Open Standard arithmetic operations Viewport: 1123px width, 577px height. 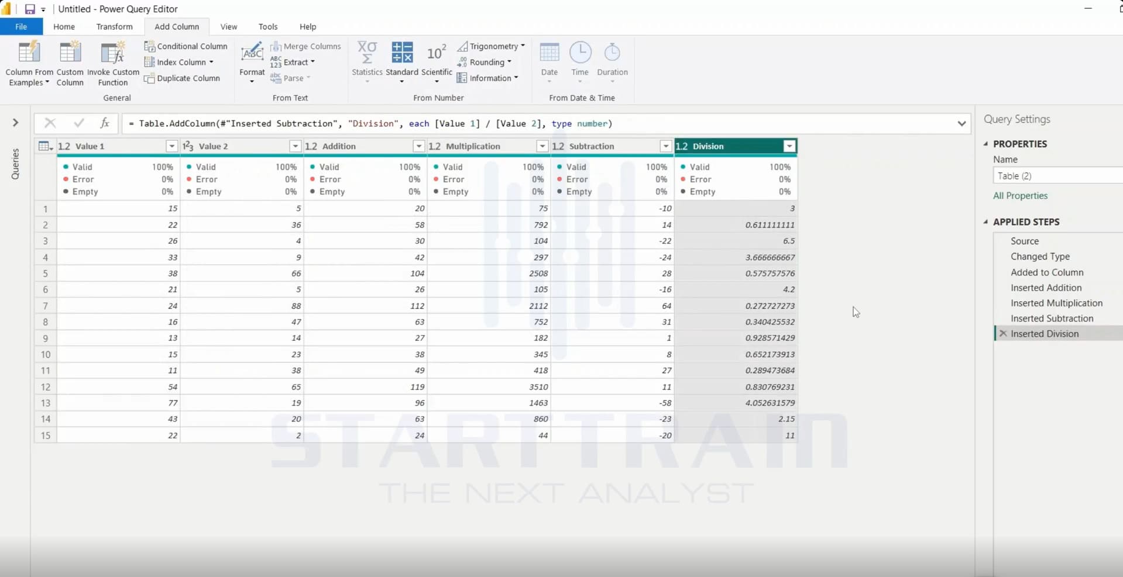point(402,63)
